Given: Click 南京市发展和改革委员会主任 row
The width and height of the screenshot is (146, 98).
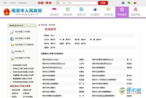Looking at the screenshot, I should 113,59.
